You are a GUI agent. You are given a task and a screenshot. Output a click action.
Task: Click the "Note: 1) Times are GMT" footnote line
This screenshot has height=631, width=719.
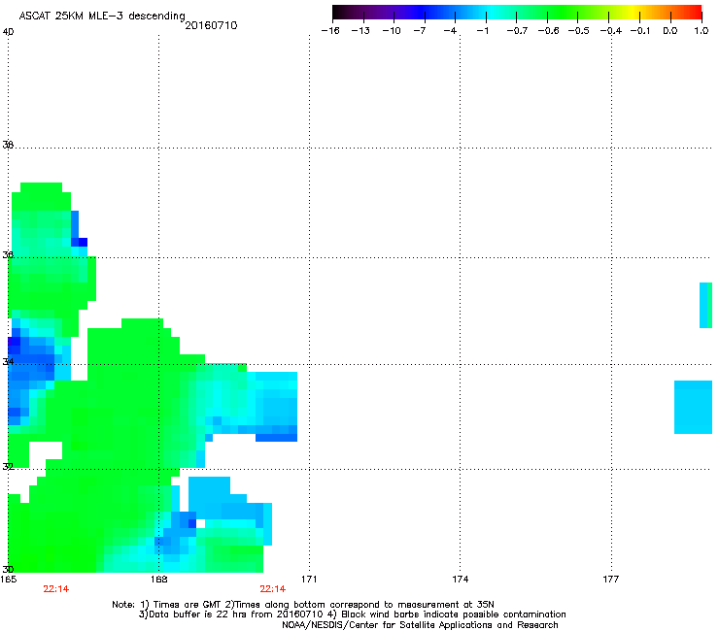(302, 605)
